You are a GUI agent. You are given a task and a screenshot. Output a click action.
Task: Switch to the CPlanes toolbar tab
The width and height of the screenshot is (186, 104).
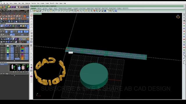tap(40, 8)
